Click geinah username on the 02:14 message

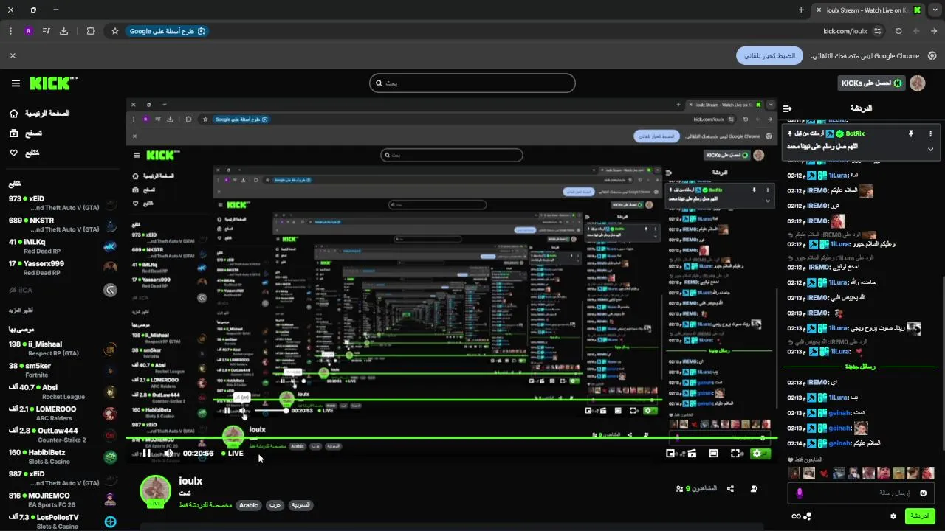point(840,443)
